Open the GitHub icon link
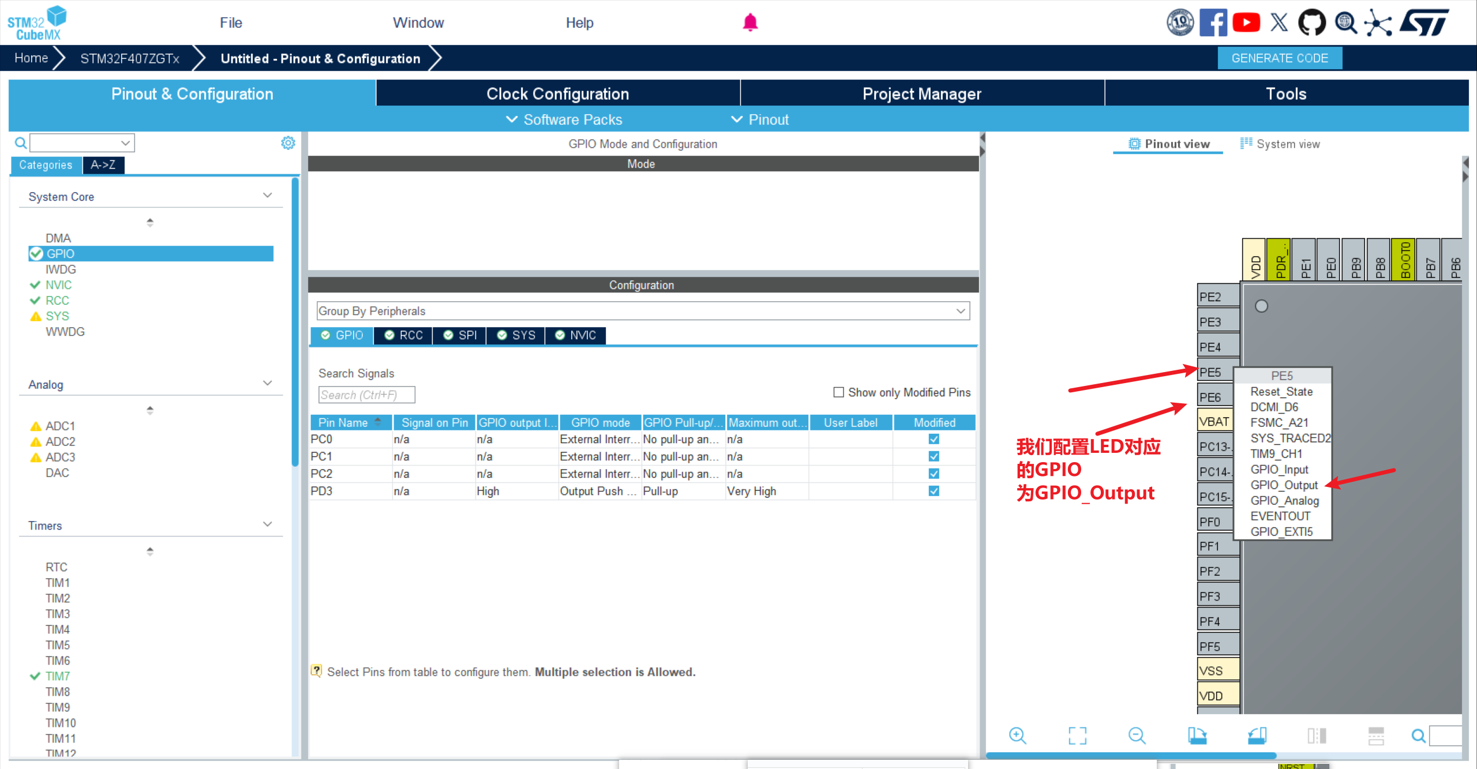Image resolution: width=1477 pixels, height=769 pixels. point(1311,22)
